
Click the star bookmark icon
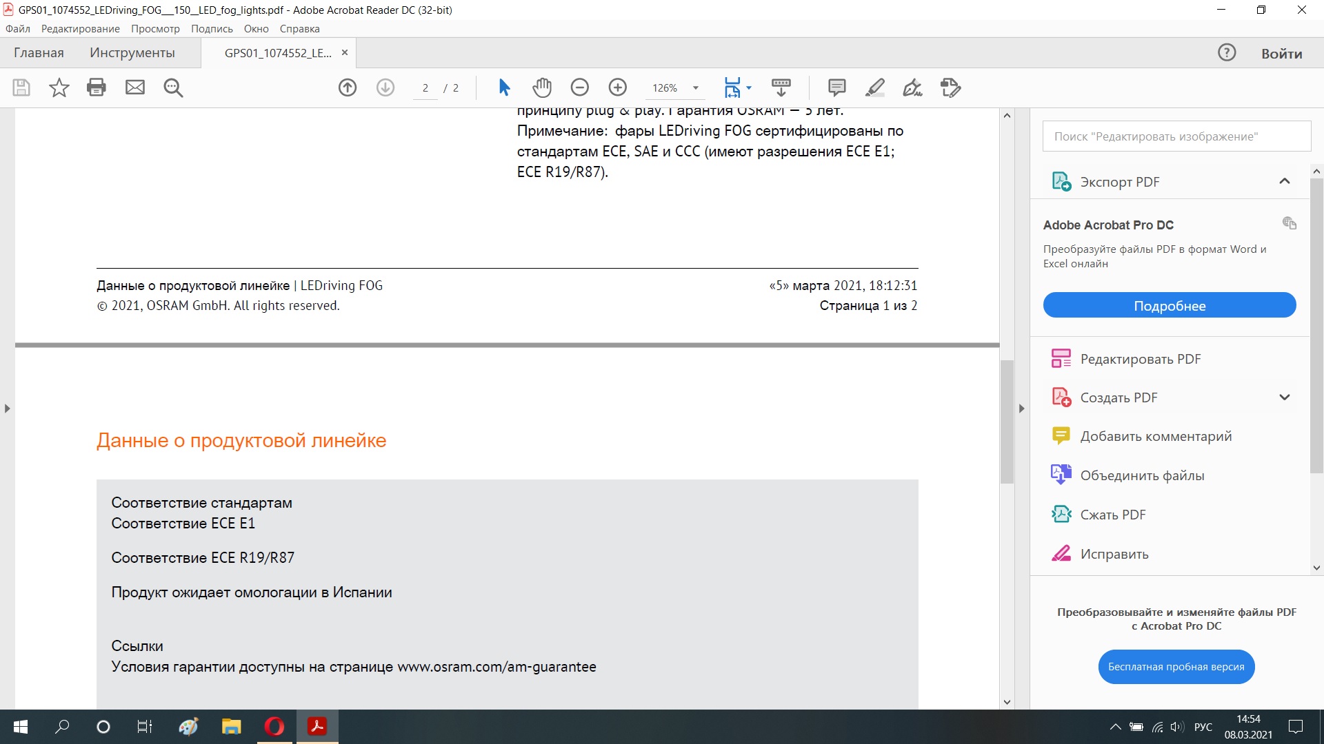pos(59,87)
